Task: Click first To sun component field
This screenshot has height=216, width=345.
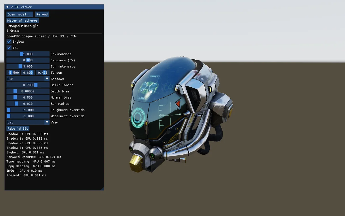Action: click(13, 73)
